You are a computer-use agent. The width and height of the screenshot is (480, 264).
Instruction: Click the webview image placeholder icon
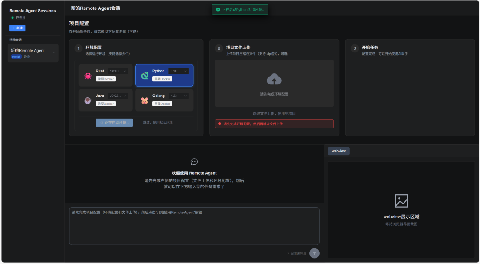click(x=401, y=201)
